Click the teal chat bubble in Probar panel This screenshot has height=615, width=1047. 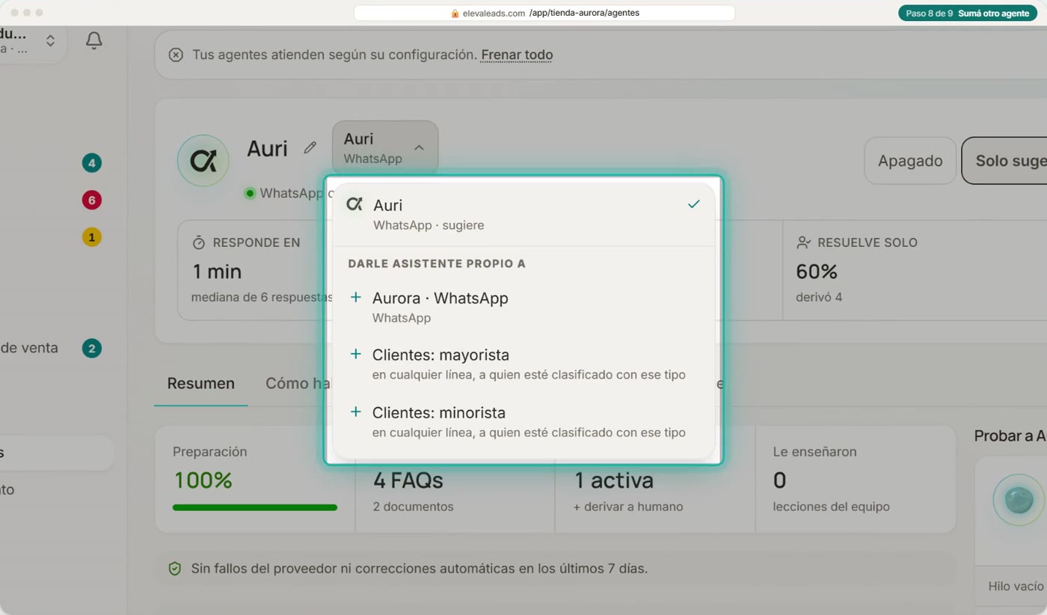[x=1019, y=500]
